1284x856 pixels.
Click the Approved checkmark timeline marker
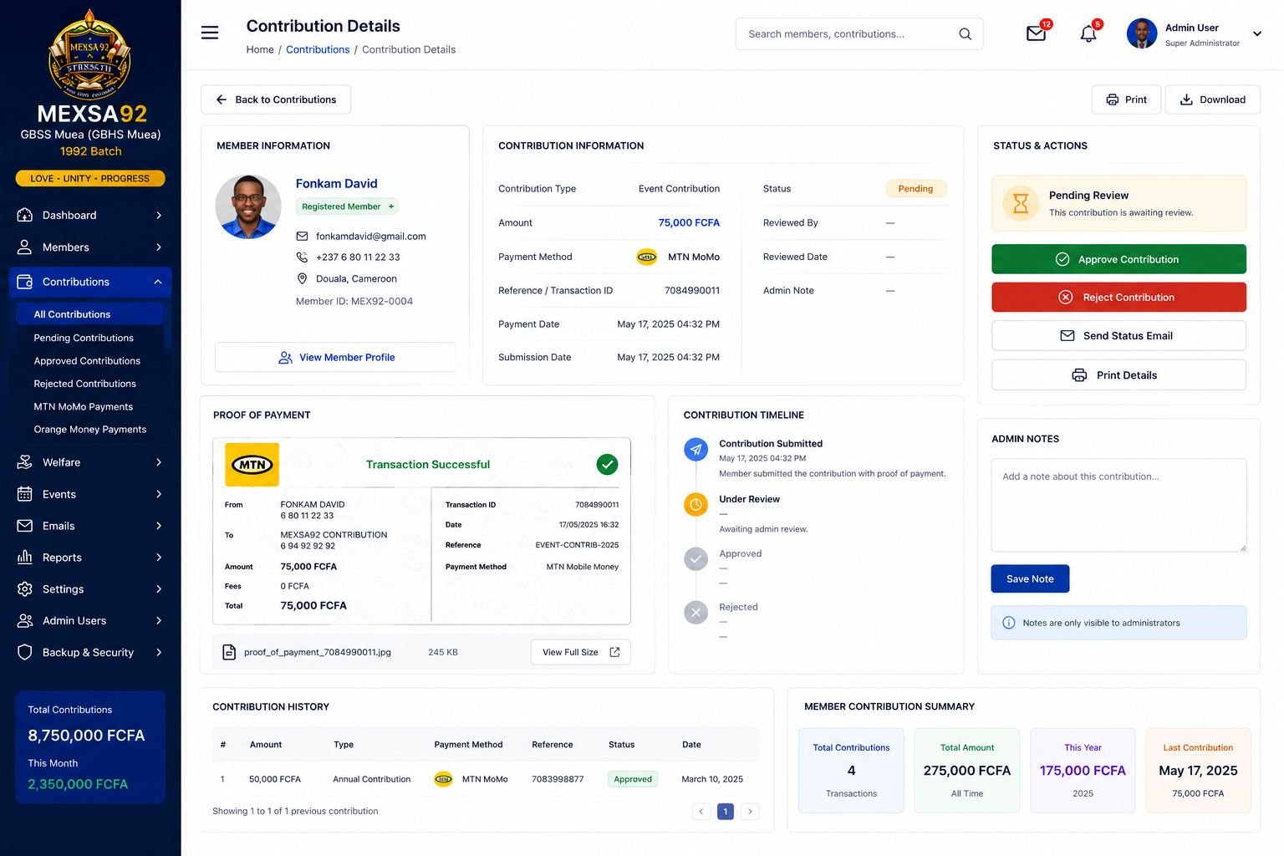pos(695,559)
